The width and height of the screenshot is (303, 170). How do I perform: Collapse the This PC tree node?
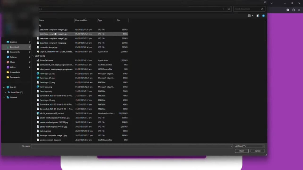4,87
